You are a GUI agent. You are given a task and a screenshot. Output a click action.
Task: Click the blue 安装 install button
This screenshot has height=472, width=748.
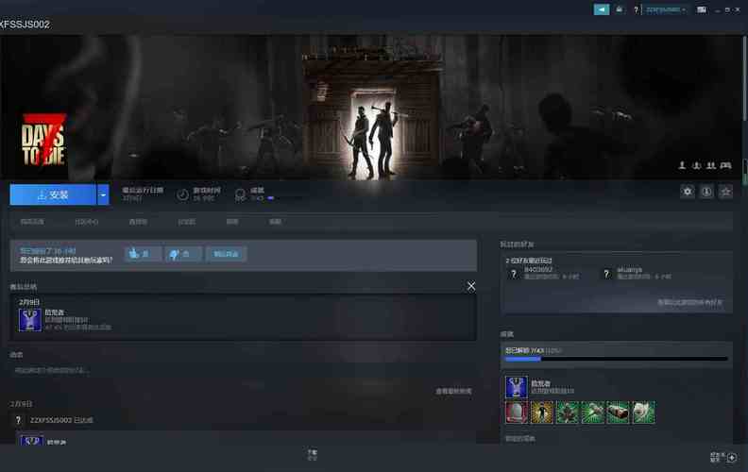coord(53,195)
